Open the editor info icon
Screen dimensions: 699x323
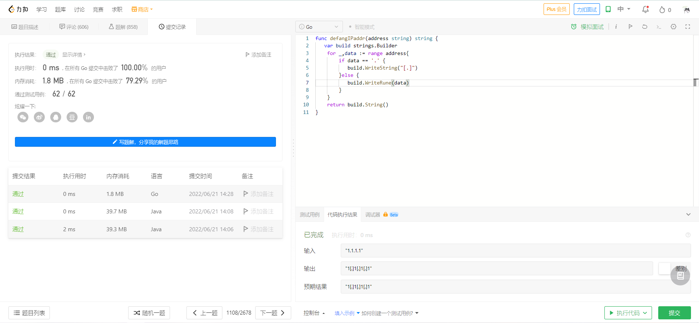coord(616,27)
